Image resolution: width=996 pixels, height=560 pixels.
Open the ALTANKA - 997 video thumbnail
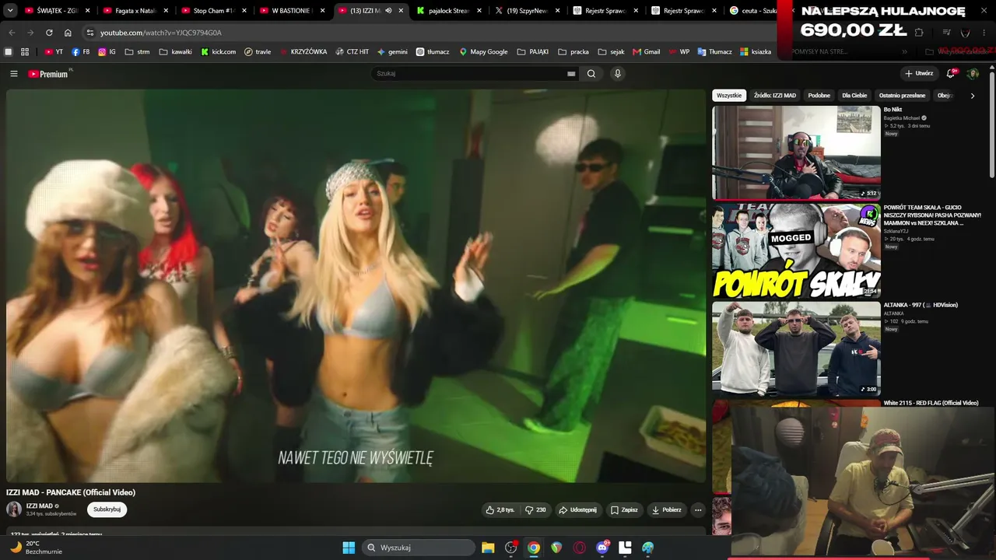pos(796,349)
